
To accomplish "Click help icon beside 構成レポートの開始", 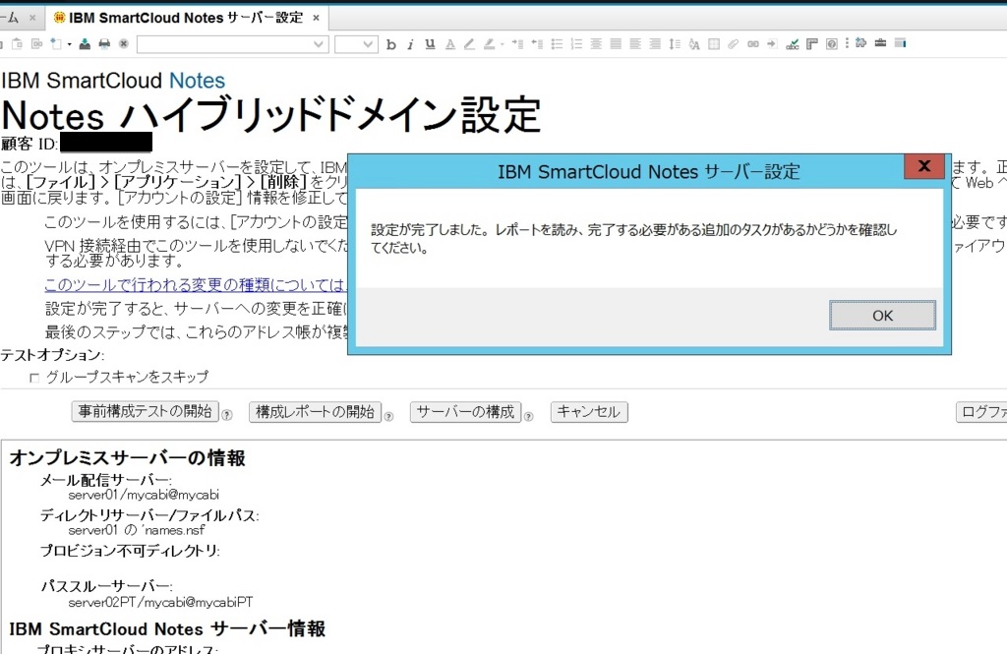I will (x=388, y=416).
